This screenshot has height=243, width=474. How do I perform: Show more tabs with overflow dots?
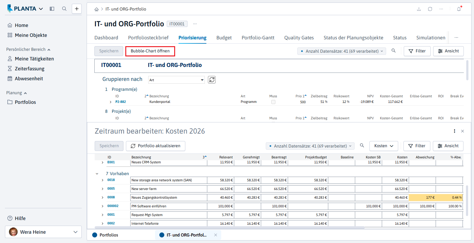coord(456,38)
